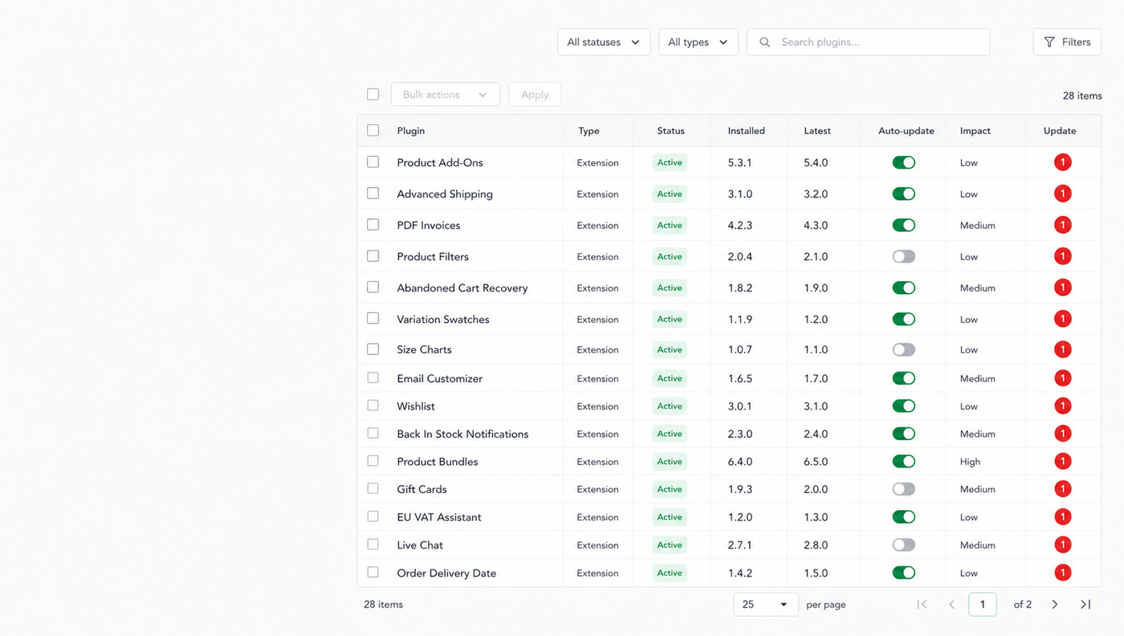Viewport: 1124px width, 636px height.
Task: Open the All types dropdown
Action: click(698, 42)
